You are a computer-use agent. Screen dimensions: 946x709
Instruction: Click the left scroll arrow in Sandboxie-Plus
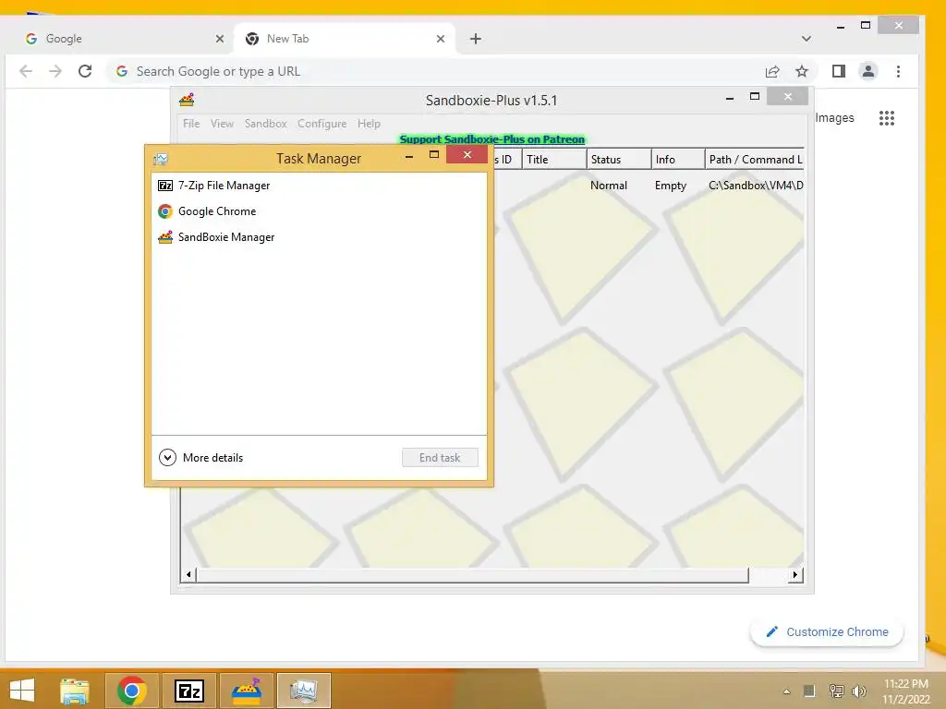tap(188, 575)
